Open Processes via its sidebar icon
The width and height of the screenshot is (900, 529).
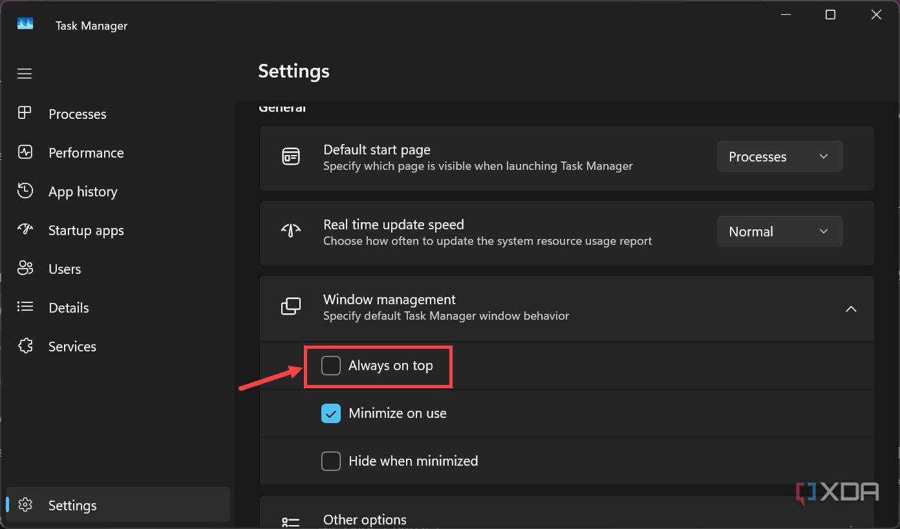pyautogui.click(x=25, y=114)
